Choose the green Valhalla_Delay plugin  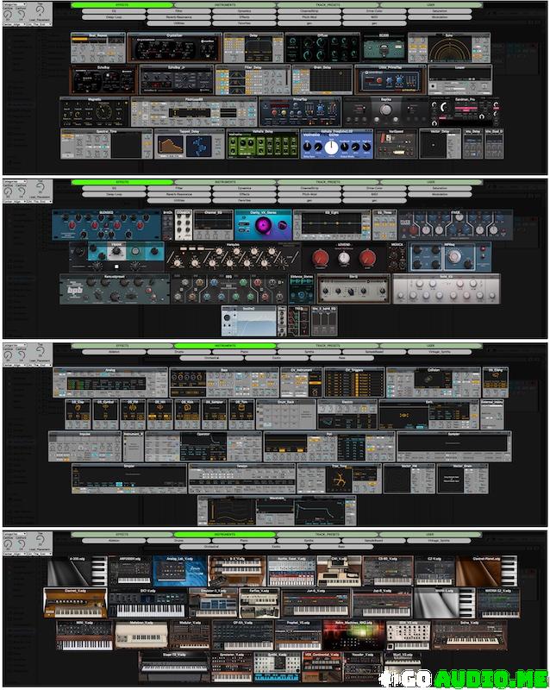click(263, 143)
